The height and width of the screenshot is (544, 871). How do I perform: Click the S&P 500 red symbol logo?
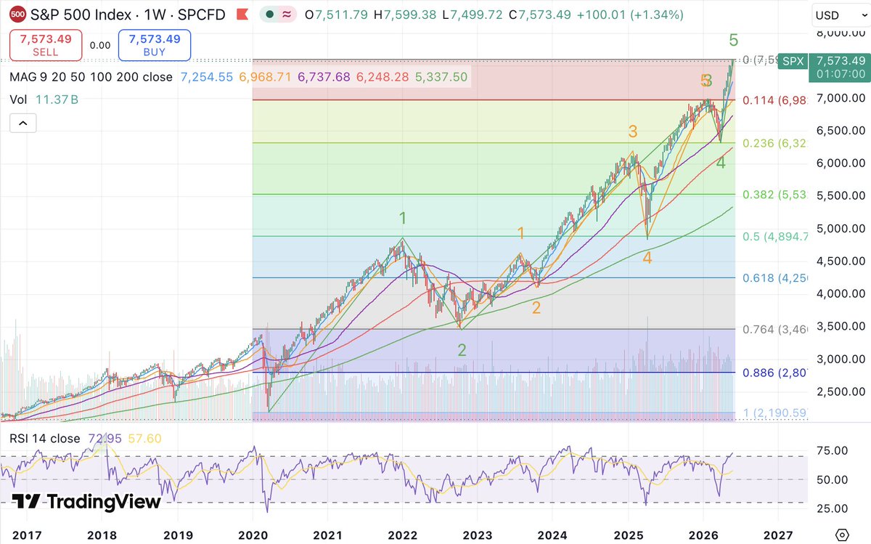pyautogui.click(x=19, y=14)
